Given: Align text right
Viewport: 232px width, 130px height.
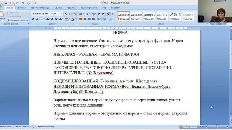Looking at the screenshot, I should click(89, 19).
